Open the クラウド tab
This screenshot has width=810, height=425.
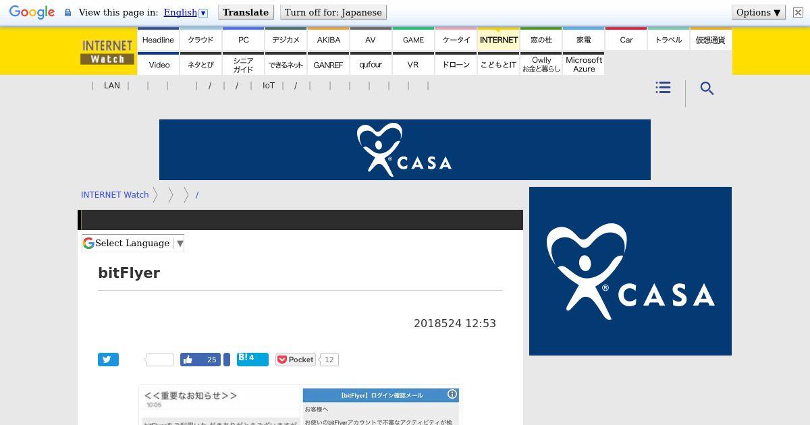coord(200,40)
